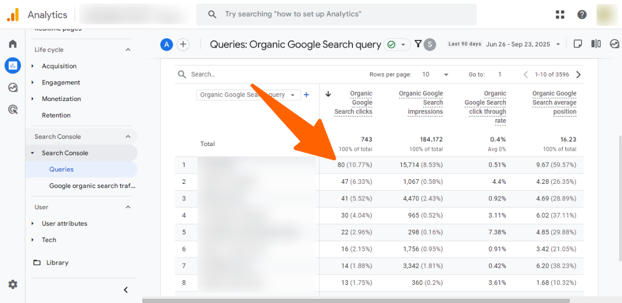Open the compare data columns icon

point(596,44)
